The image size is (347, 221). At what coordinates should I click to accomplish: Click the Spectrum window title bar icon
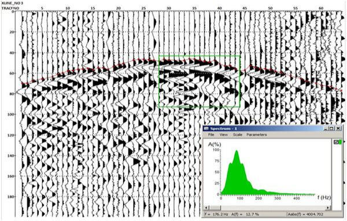click(x=206, y=129)
